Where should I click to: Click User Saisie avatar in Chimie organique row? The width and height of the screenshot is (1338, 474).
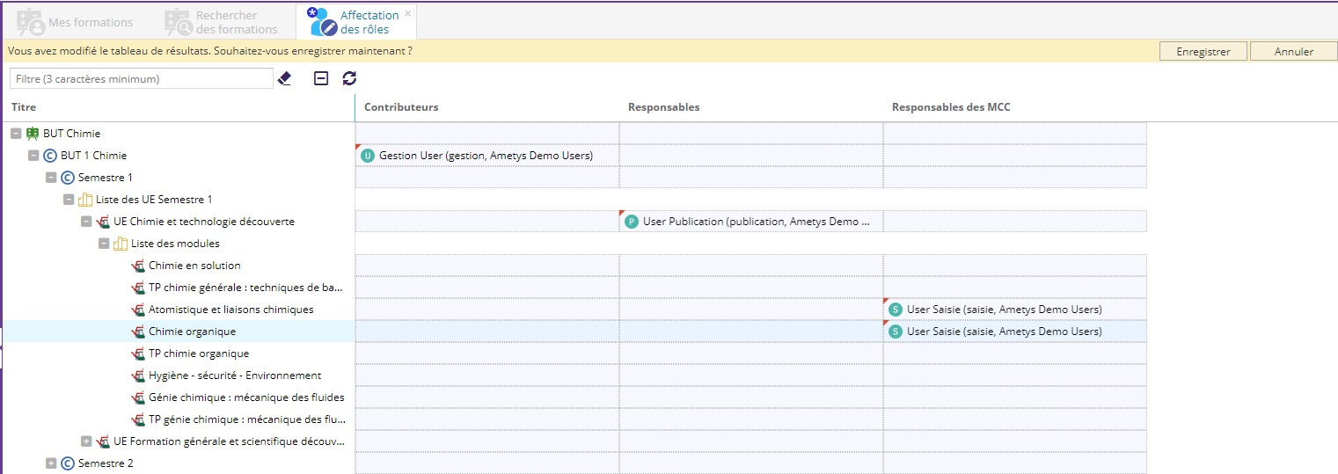click(896, 332)
